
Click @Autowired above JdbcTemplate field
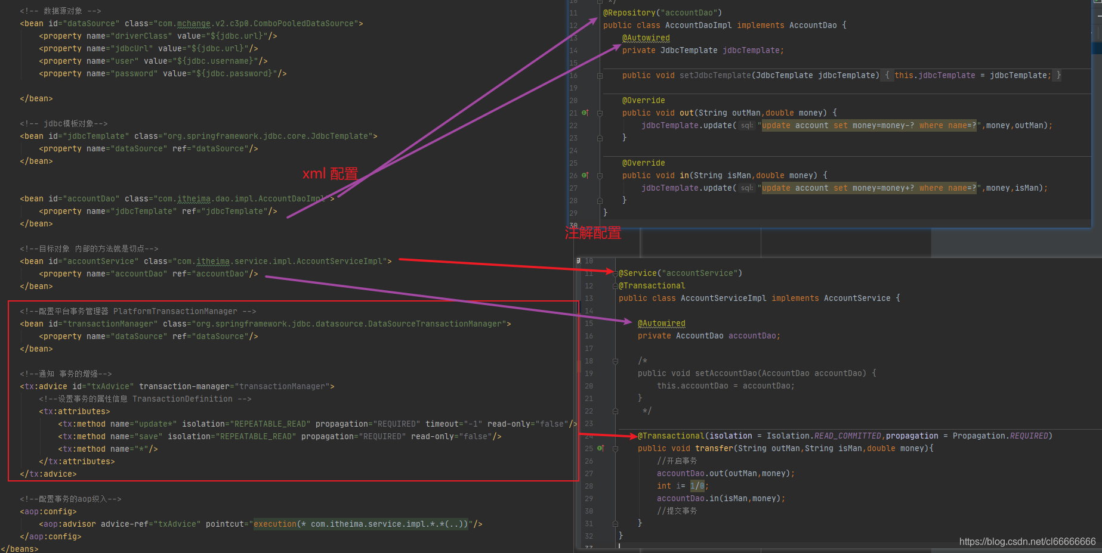646,38
